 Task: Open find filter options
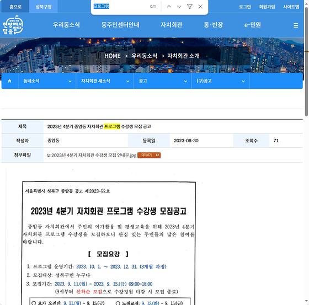pyautogui.click(x=190, y=7)
